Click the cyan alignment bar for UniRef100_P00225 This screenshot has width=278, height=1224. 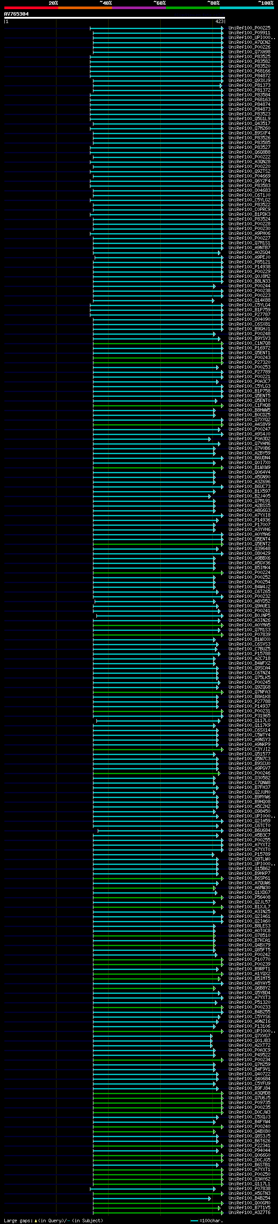pos(156,28)
